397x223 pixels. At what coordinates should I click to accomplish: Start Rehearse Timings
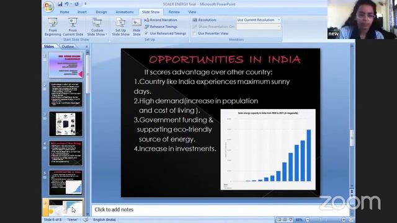(161, 27)
